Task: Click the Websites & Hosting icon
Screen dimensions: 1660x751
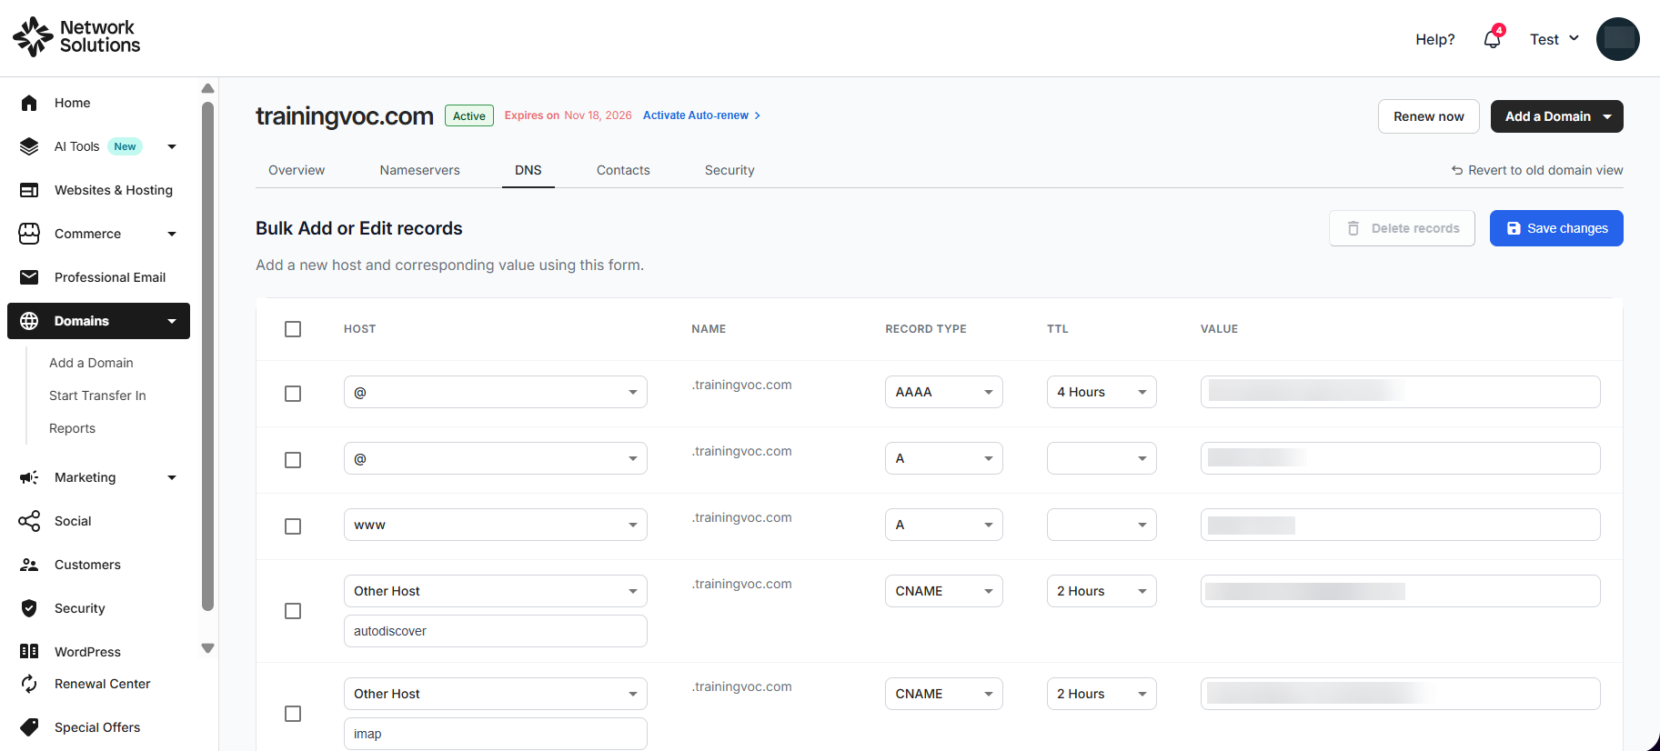Action: [x=29, y=190]
